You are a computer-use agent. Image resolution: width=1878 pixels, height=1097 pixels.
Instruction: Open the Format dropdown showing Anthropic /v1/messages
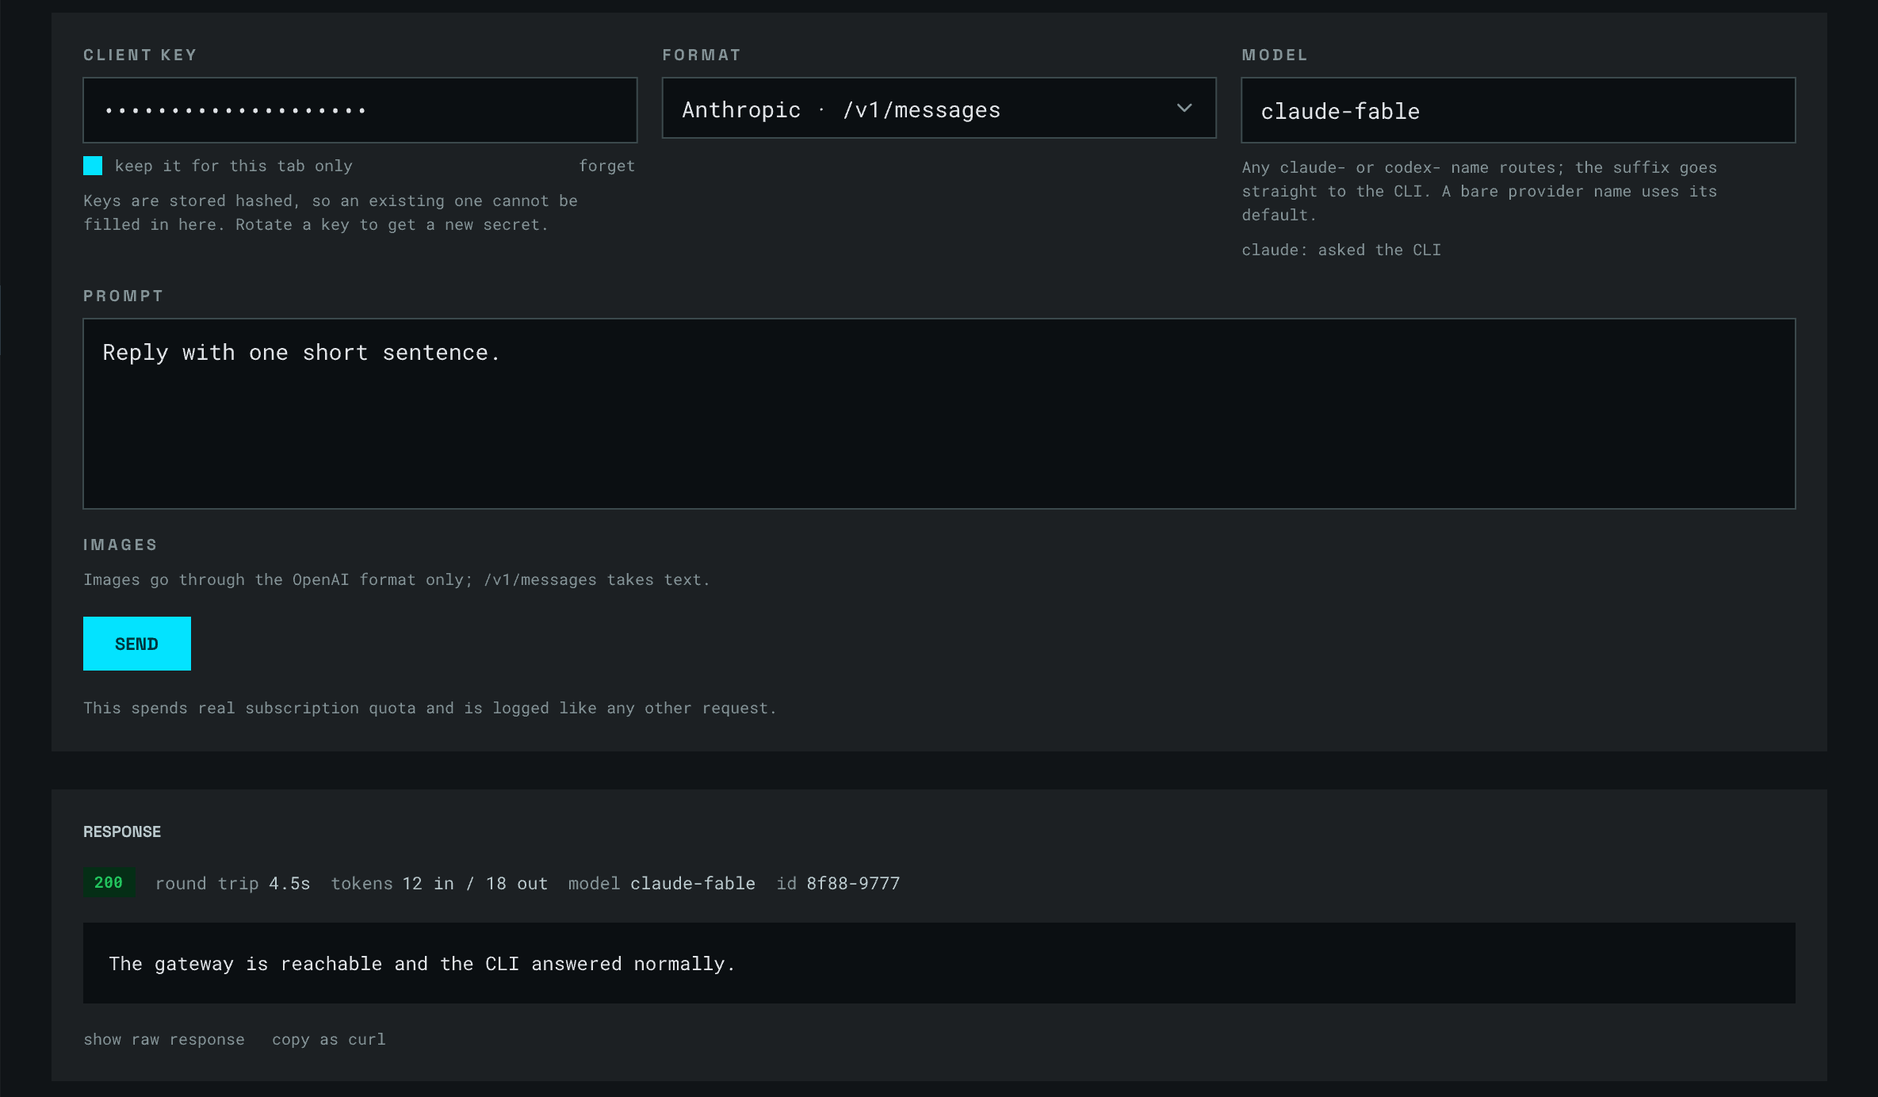[939, 109]
